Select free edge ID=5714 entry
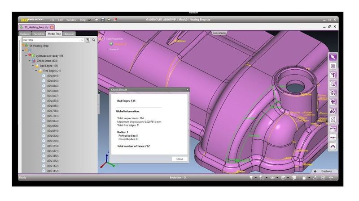The height and width of the screenshot is (201, 359). (53, 146)
